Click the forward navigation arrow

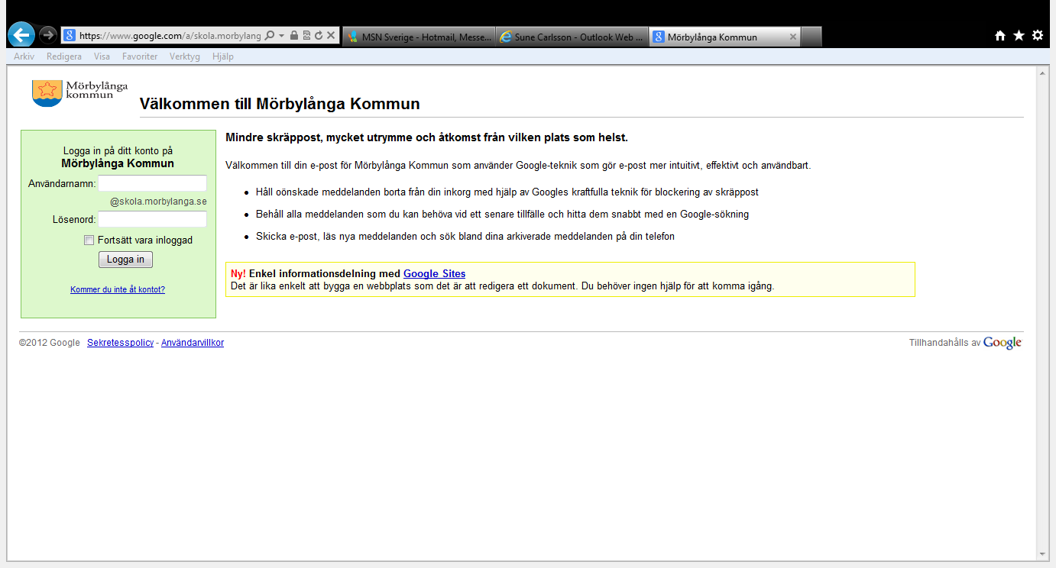click(48, 35)
